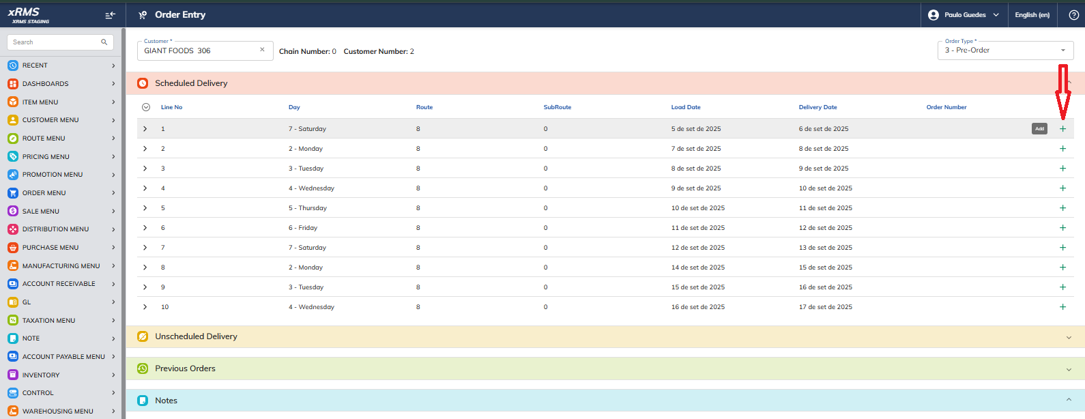The image size is (1085, 419).
Task: Click the Manufacturing Menu icon
Action: click(x=12, y=265)
